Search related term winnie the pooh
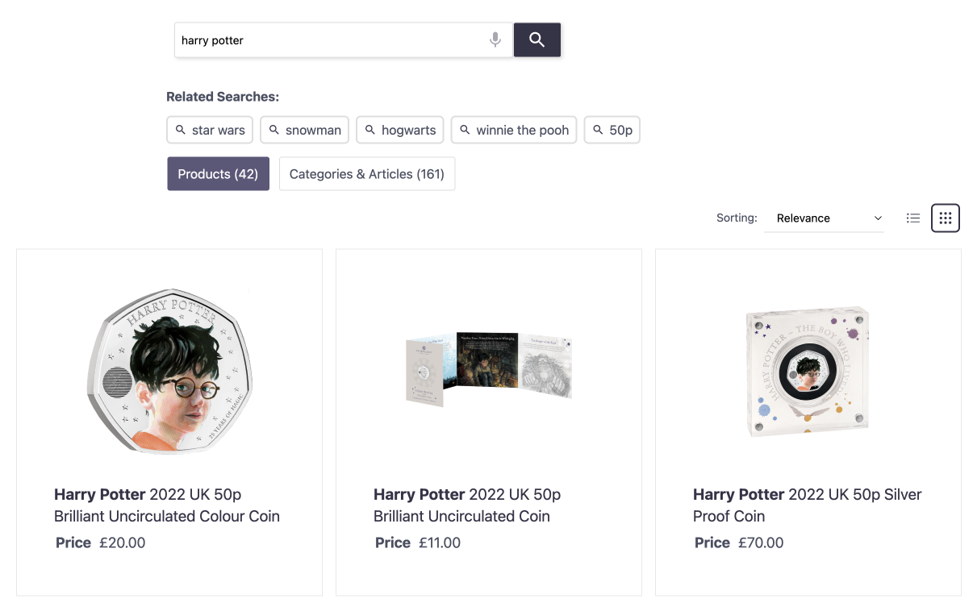 513,130
